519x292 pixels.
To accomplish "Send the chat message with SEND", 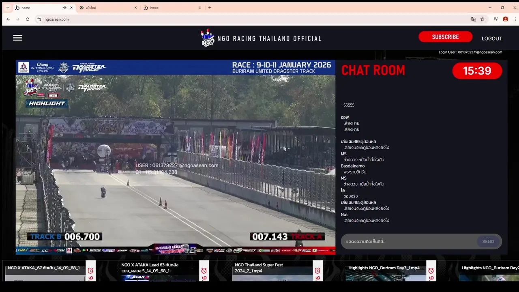I will point(488,241).
